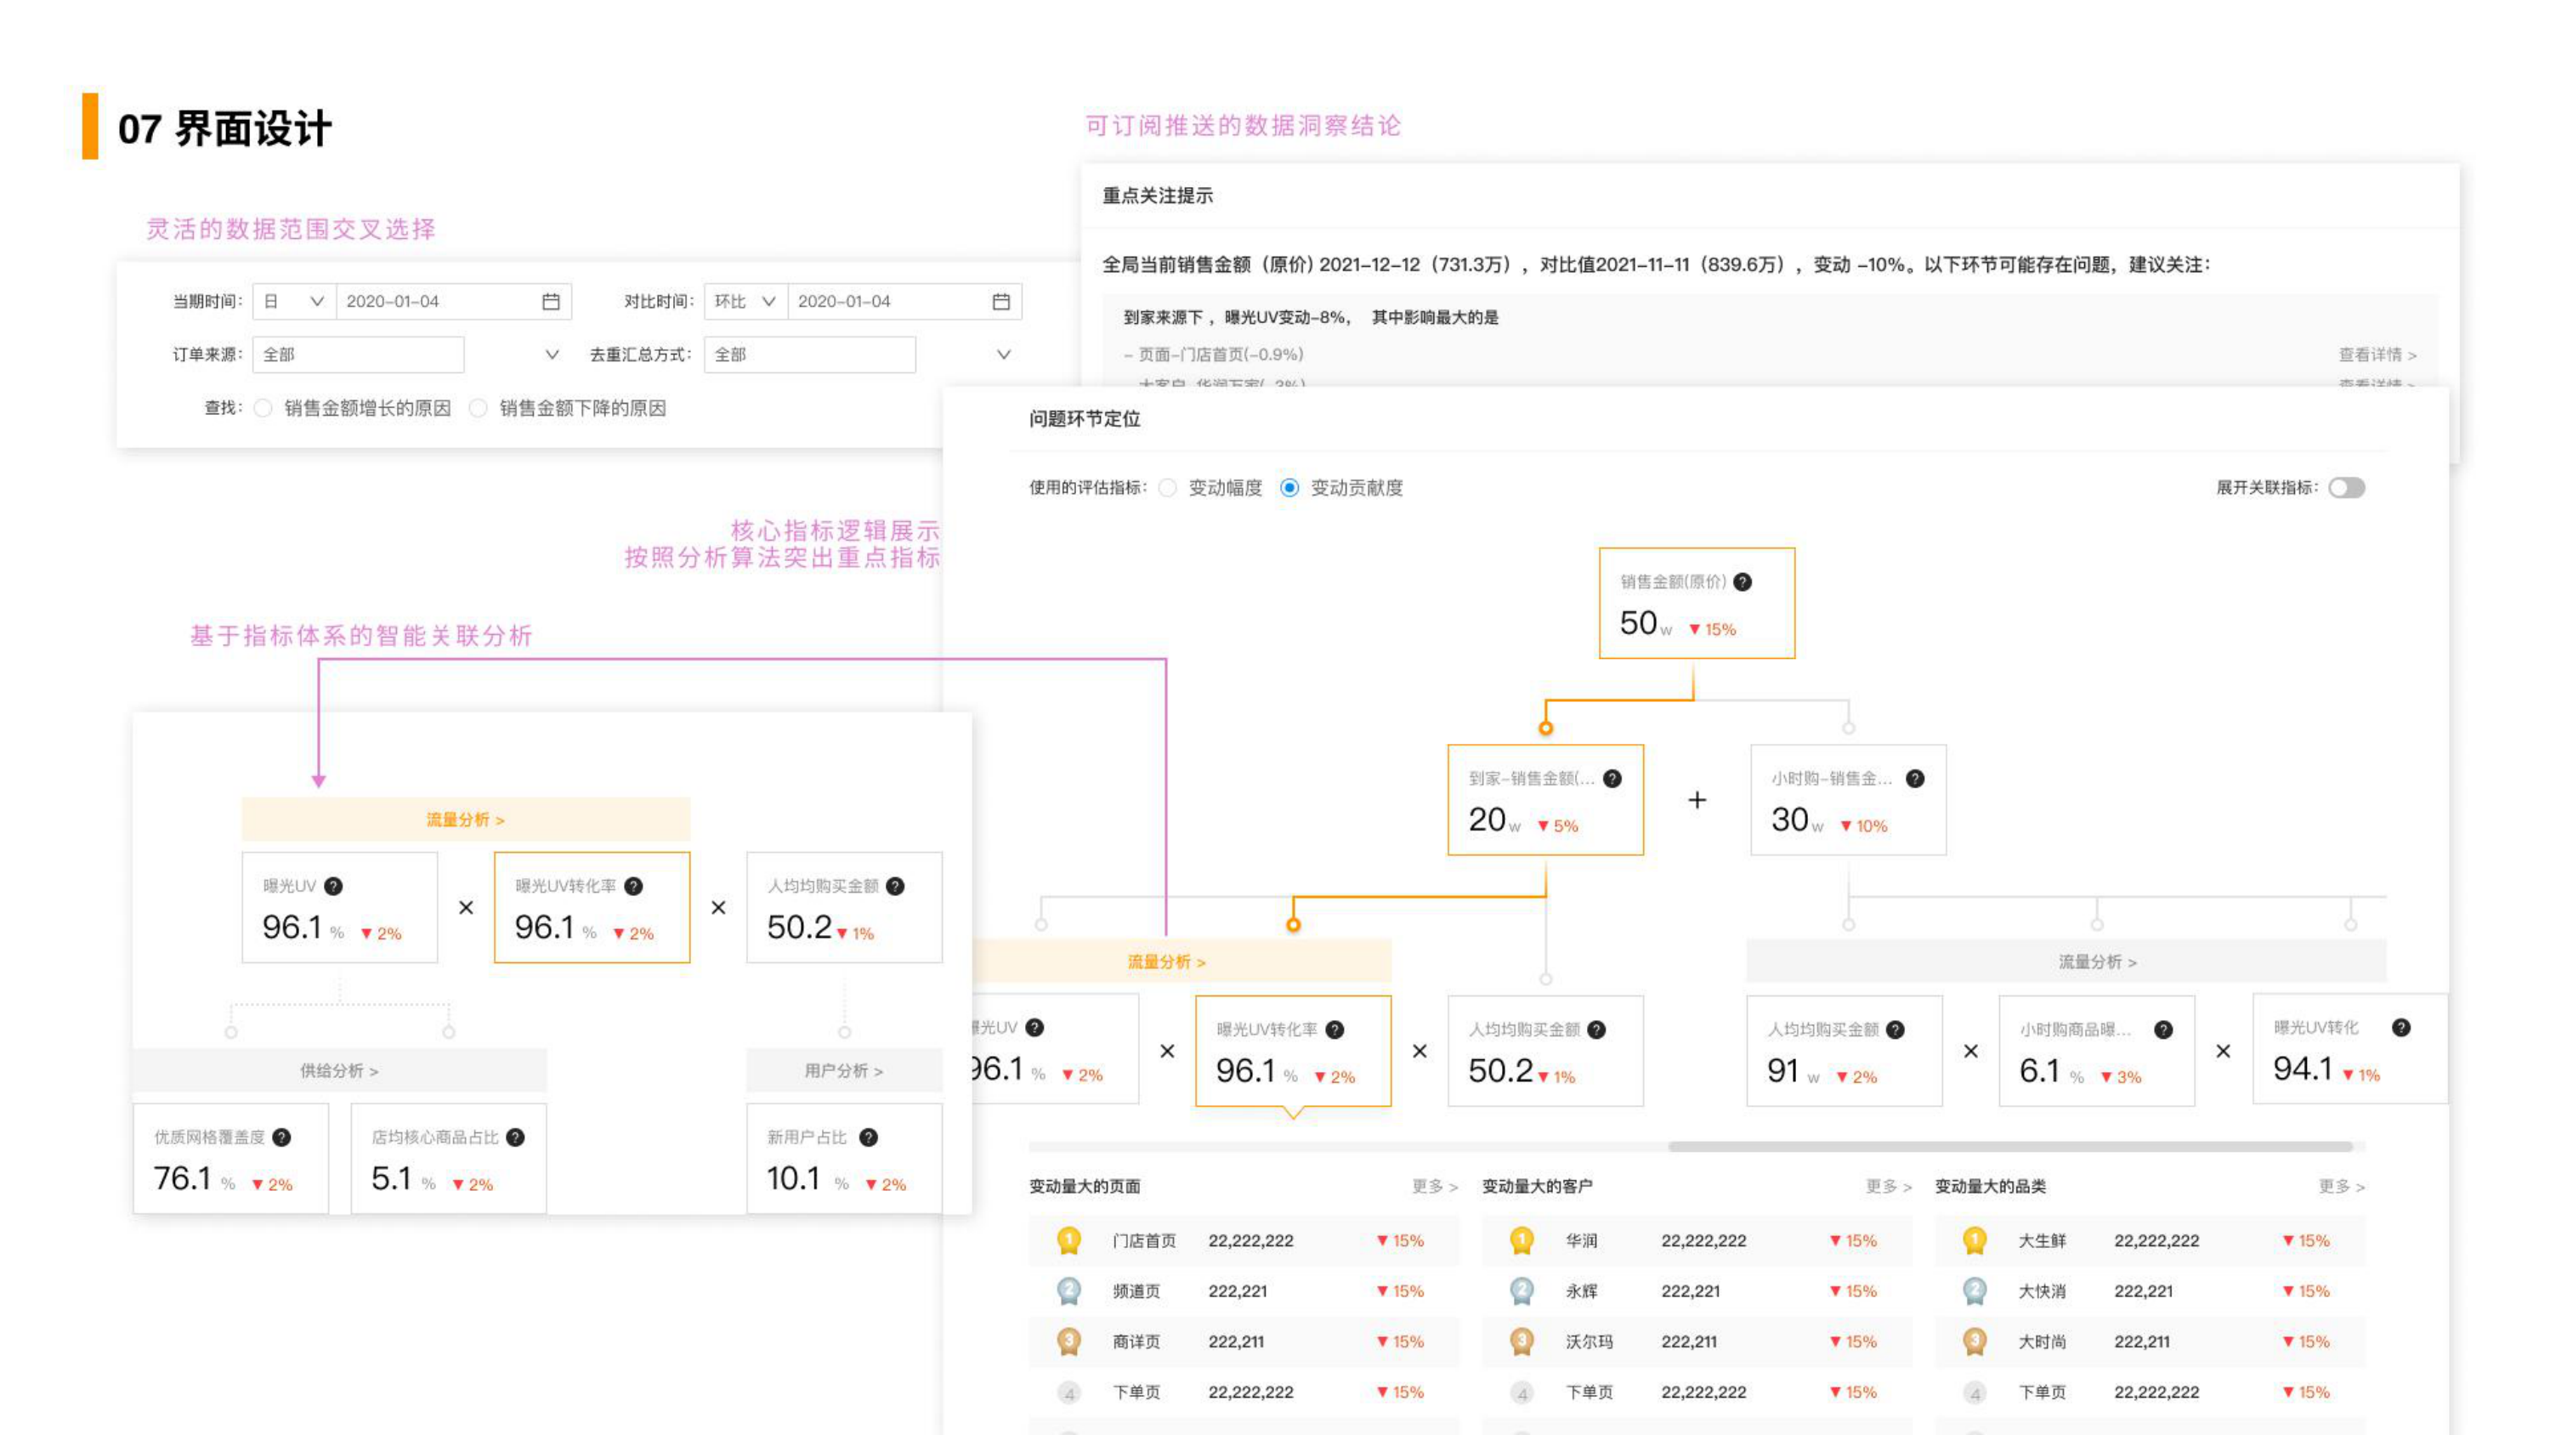Click the 曝光UV转化率 highlighted metric card
The height and width of the screenshot is (1435, 2550).
pos(1292,1052)
